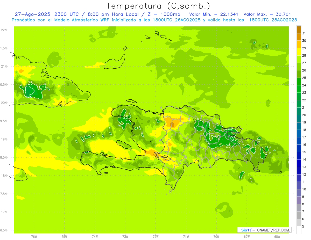
Task: Click the "8.5N" latitude axis label
Action: [x=4, y=157]
